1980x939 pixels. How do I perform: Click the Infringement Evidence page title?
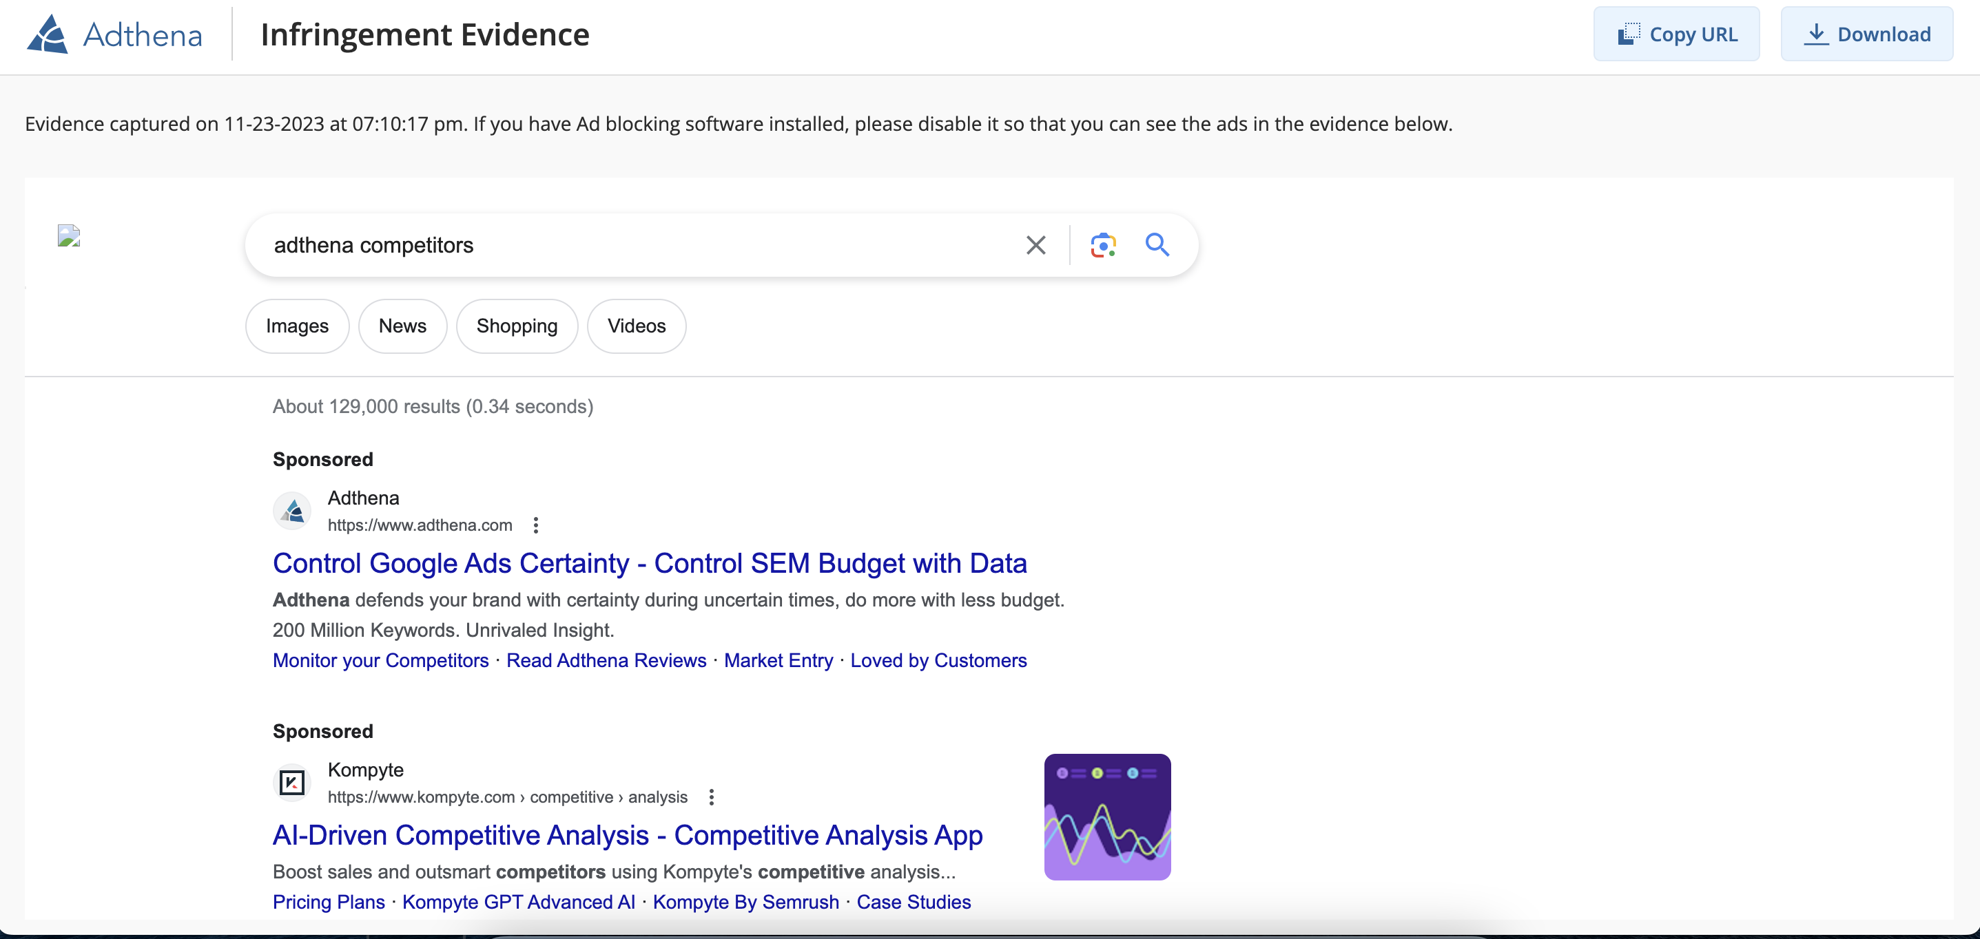424,34
